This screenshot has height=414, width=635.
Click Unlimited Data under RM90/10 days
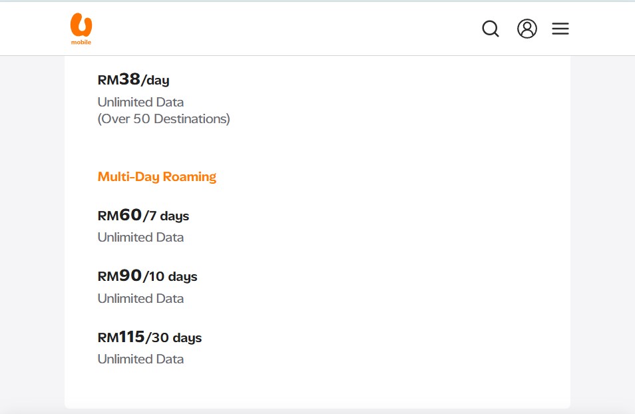[x=140, y=298]
